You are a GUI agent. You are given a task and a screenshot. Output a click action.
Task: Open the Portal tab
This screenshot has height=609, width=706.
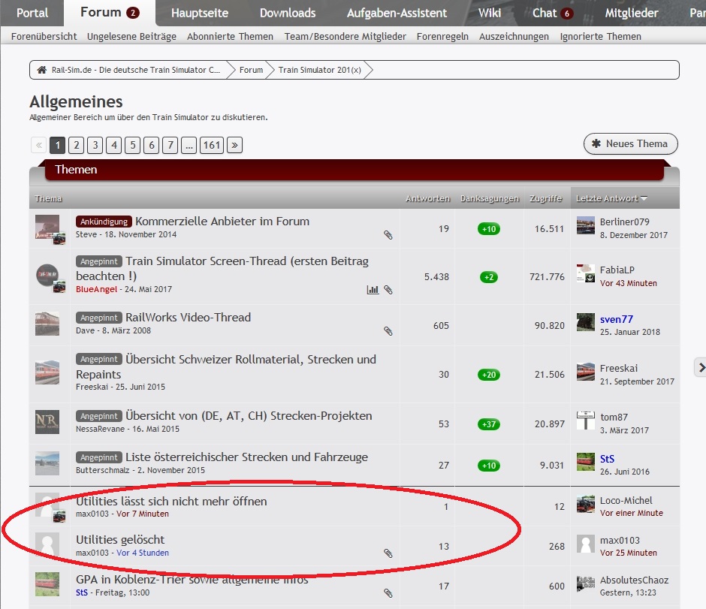pyautogui.click(x=32, y=13)
